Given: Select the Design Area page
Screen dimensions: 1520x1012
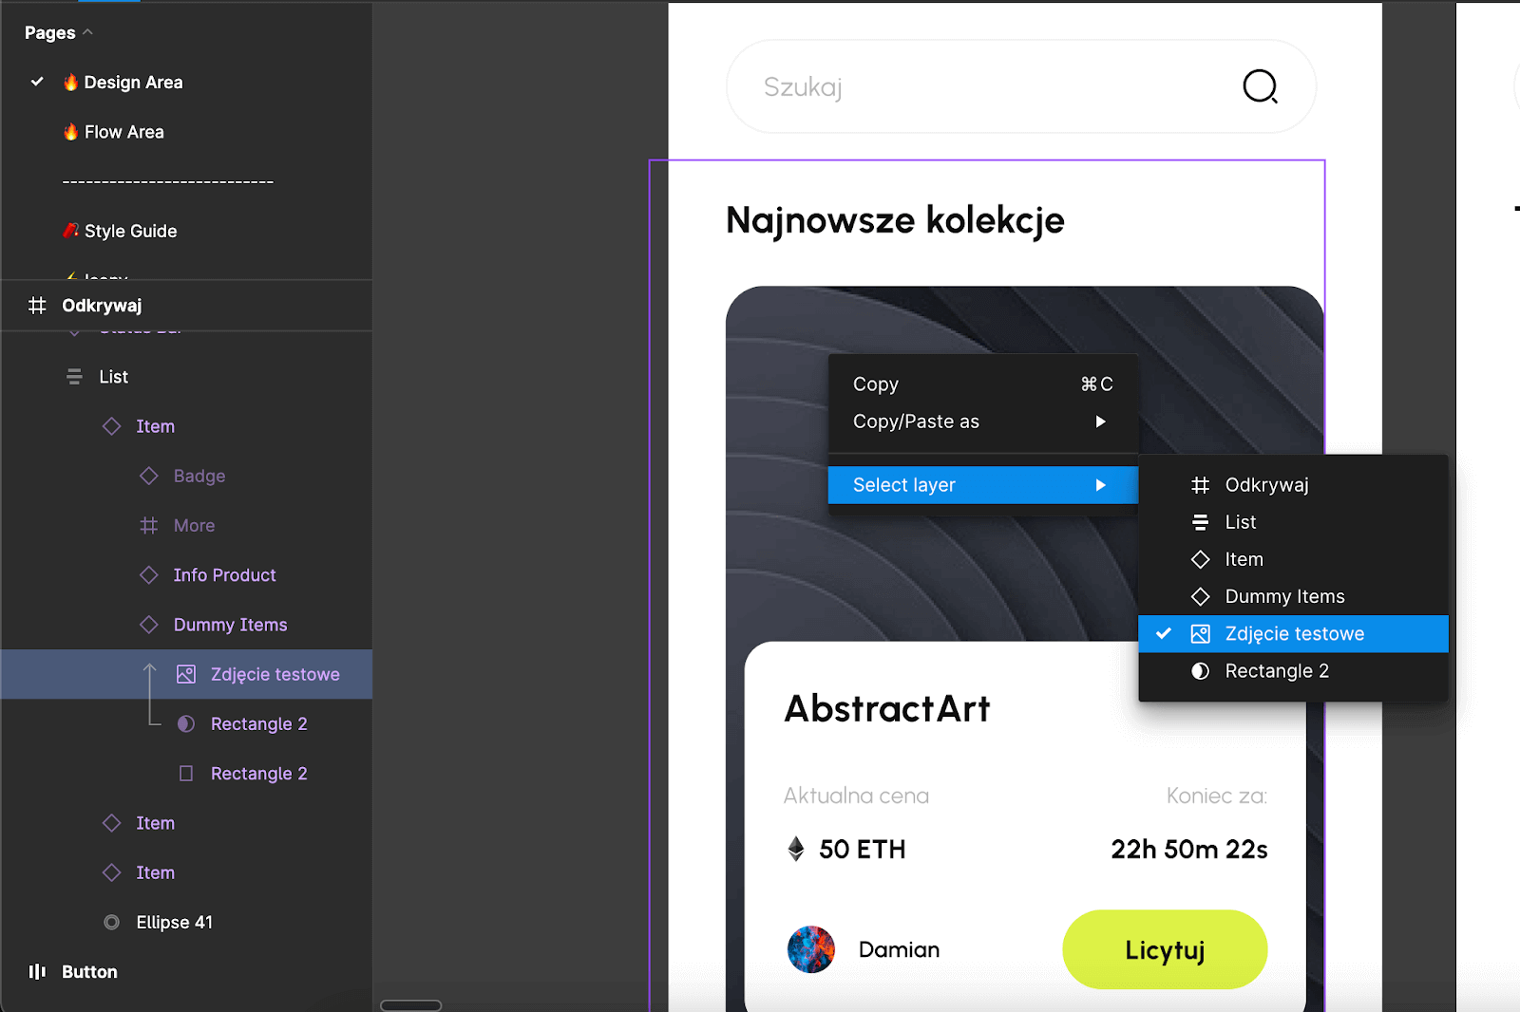Looking at the screenshot, I should coord(133,83).
